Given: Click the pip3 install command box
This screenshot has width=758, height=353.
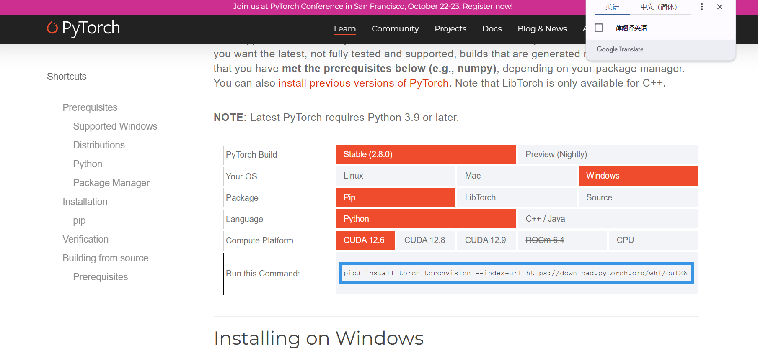Looking at the screenshot, I should coord(517,273).
